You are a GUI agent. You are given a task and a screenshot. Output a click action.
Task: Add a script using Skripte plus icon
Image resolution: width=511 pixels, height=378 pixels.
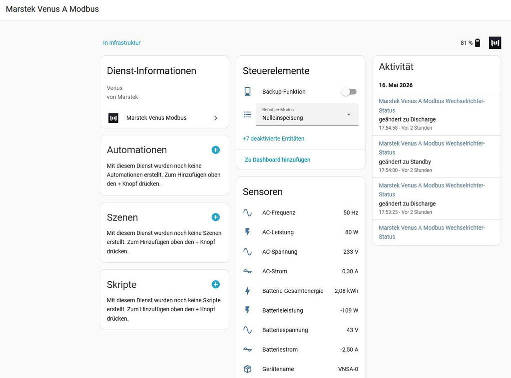coord(215,284)
